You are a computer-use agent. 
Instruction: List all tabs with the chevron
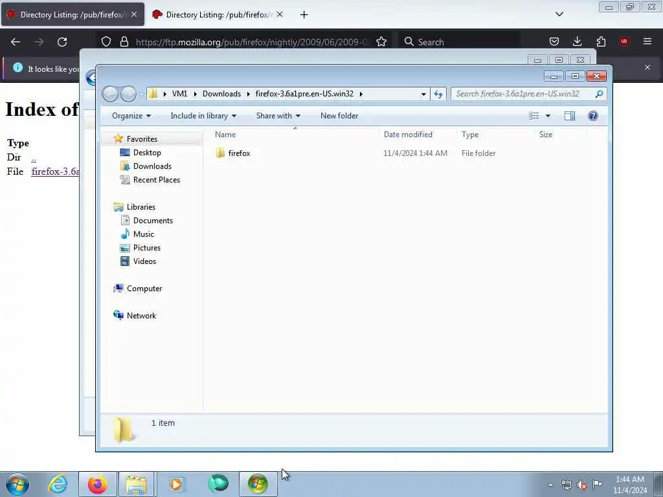(x=559, y=14)
